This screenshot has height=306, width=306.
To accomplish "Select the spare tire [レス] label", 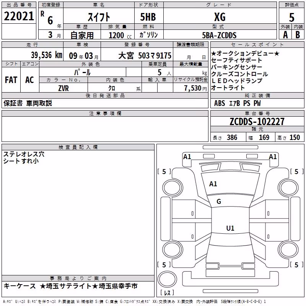I will [x=167, y=293].
